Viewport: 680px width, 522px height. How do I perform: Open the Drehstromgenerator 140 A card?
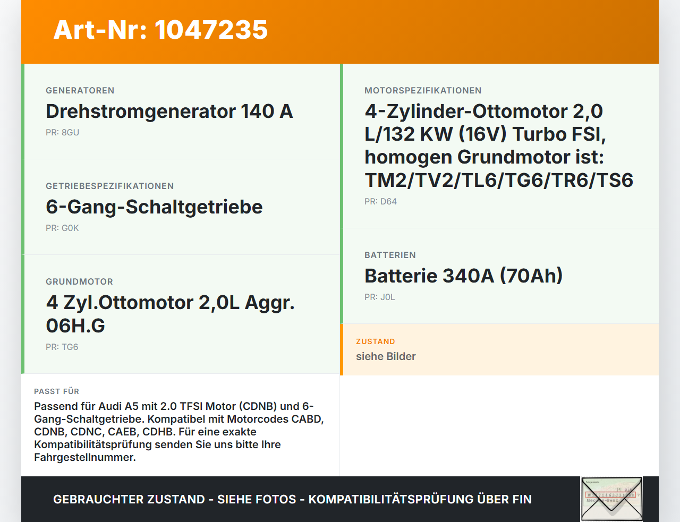tap(181, 112)
